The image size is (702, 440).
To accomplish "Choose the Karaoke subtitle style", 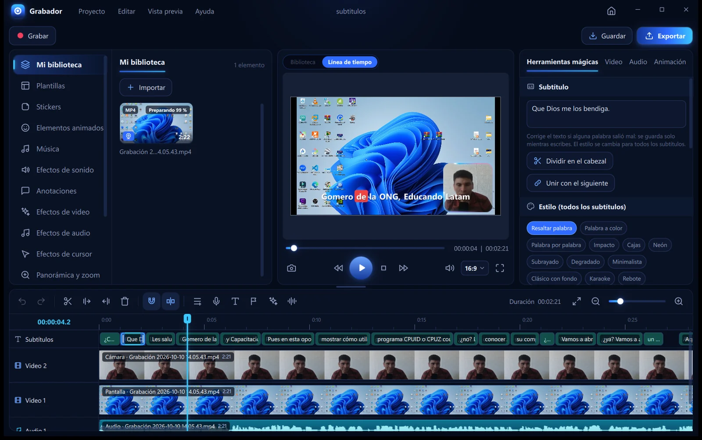I will (x=600, y=279).
